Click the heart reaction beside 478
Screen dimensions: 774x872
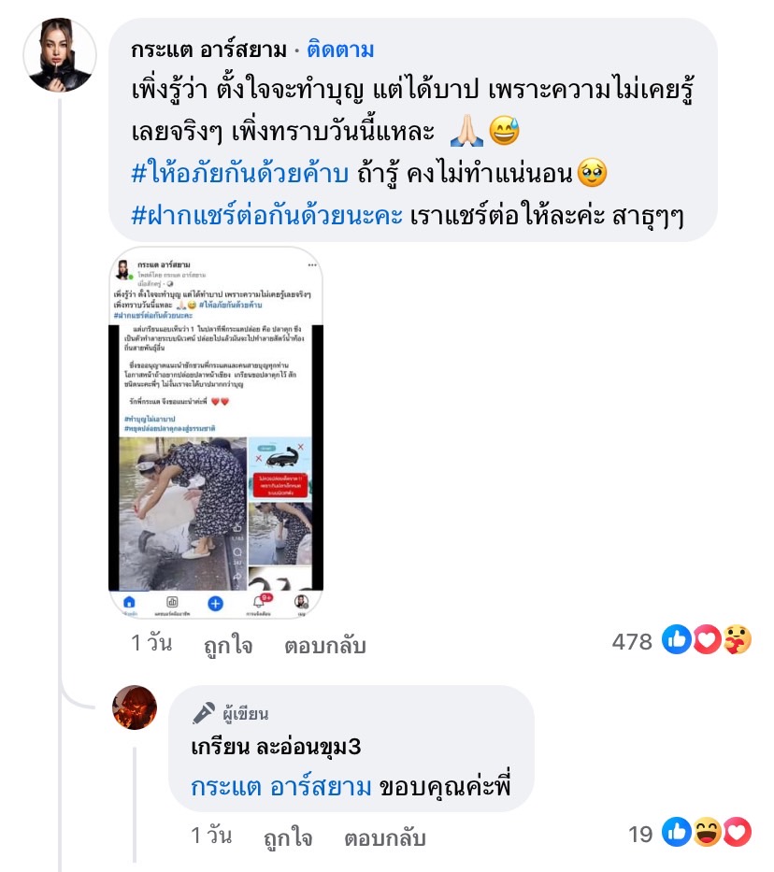pyautogui.click(x=706, y=639)
